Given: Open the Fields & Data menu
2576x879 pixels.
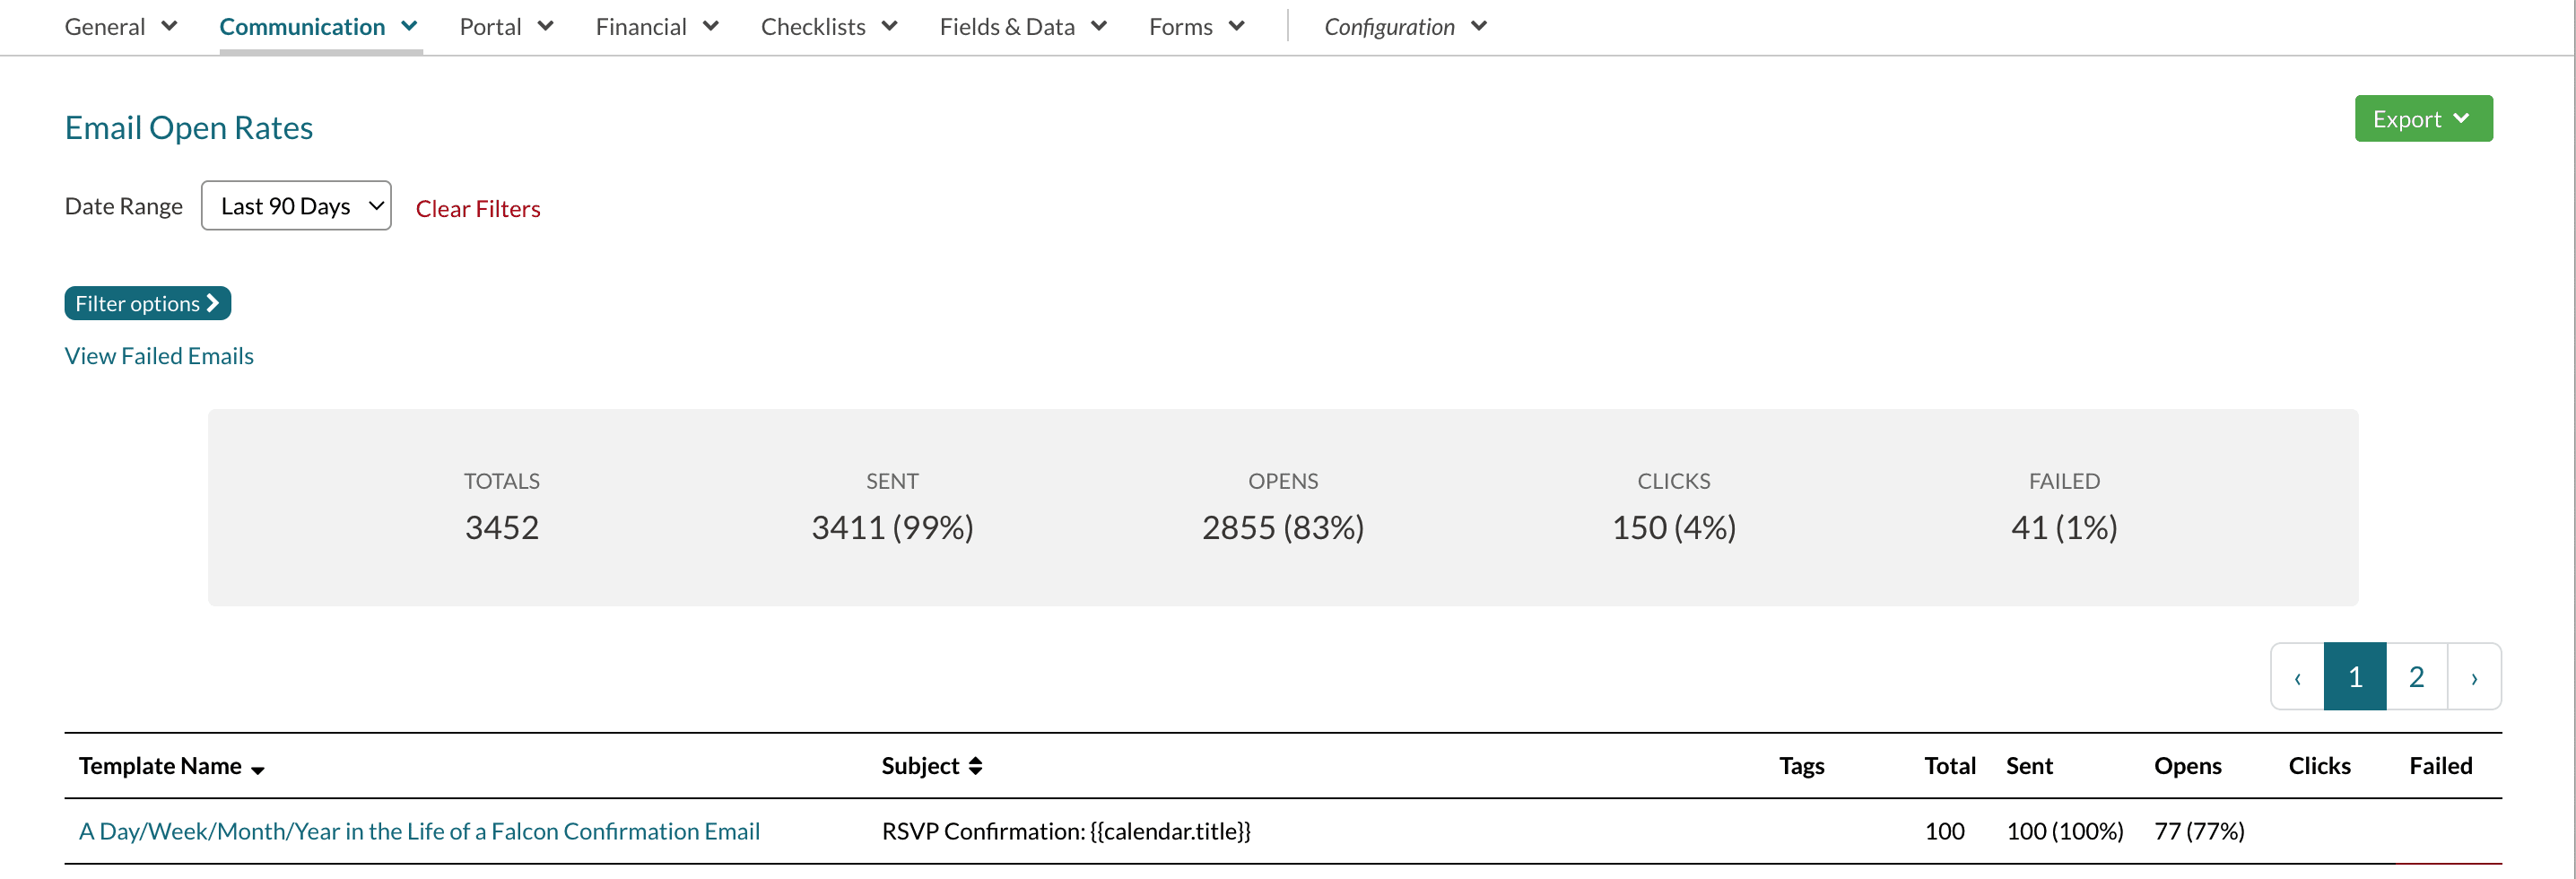Looking at the screenshot, I should coord(1022,27).
